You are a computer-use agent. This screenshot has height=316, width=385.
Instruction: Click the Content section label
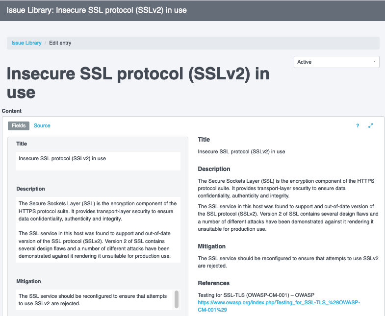(12, 111)
